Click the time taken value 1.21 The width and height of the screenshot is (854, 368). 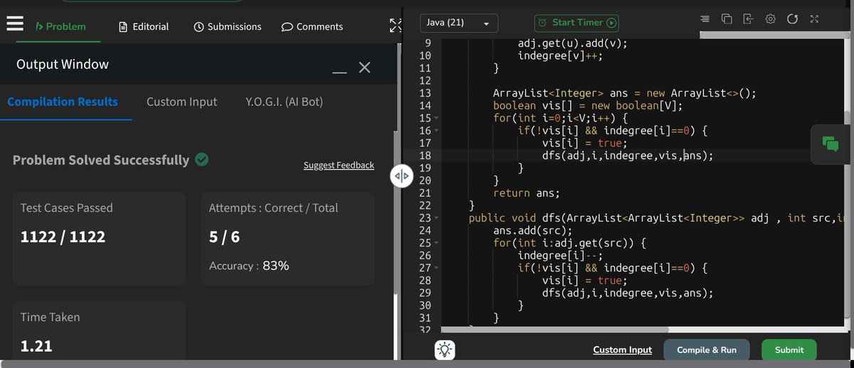pos(36,346)
